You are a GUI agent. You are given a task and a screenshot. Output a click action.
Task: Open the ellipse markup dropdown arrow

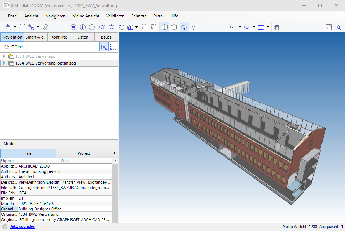[254, 27]
